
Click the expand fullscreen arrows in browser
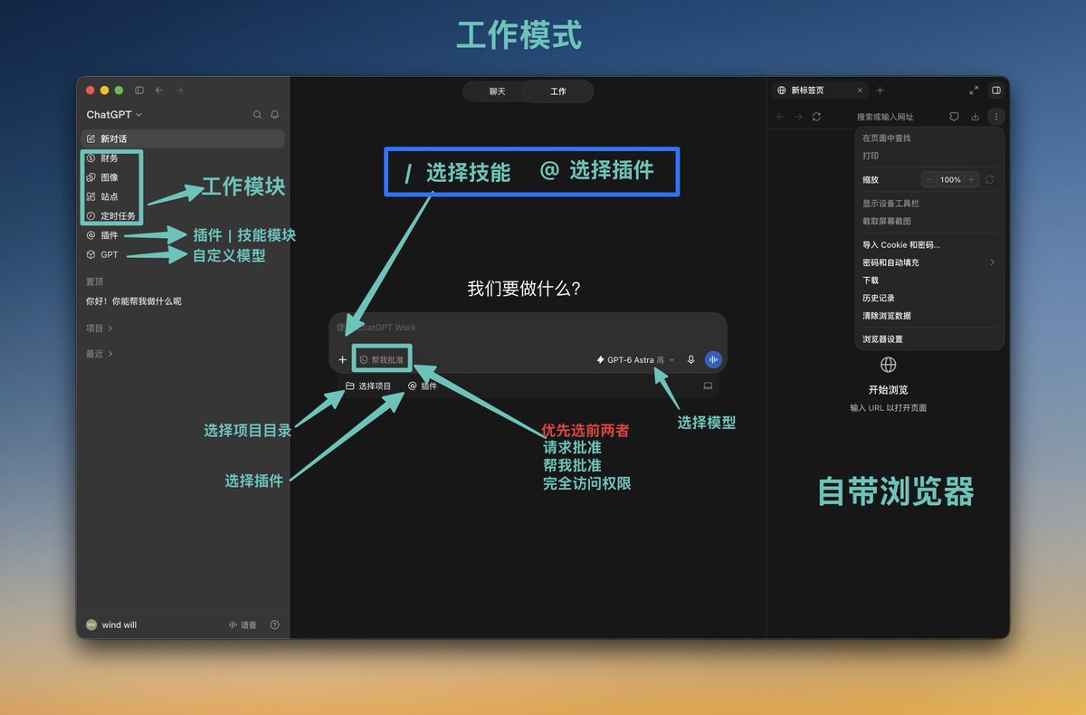tap(974, 91)
